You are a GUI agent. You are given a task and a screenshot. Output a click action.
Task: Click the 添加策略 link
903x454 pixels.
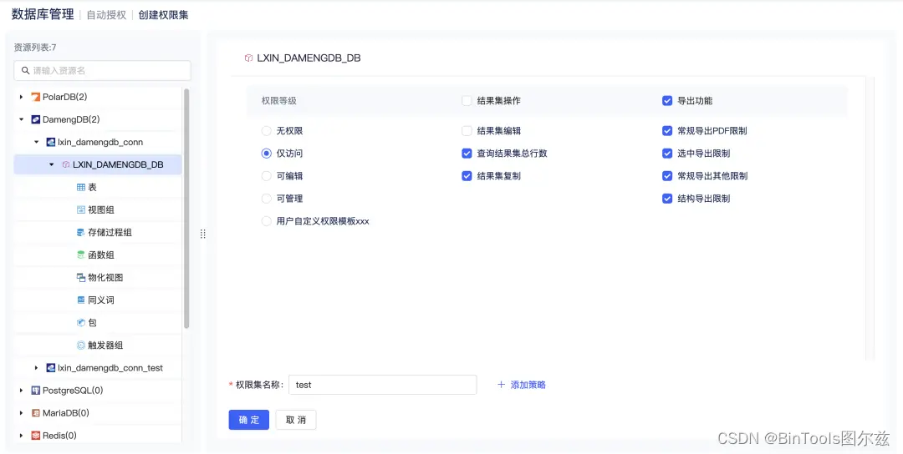pos(528,385)
